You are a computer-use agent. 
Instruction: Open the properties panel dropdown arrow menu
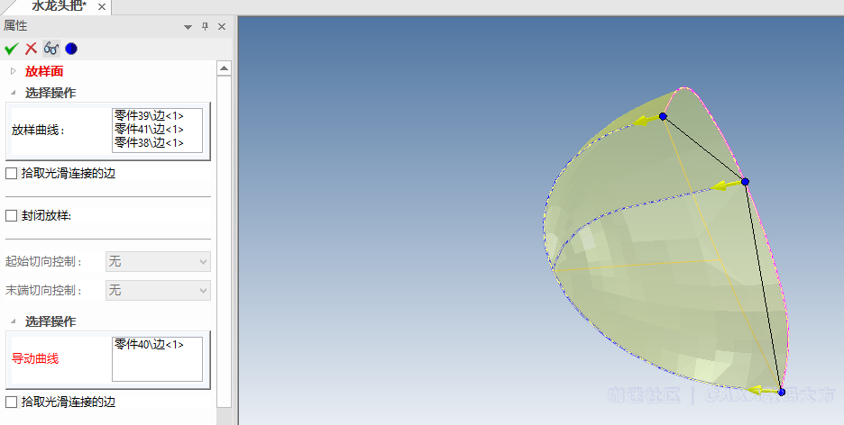188,27
